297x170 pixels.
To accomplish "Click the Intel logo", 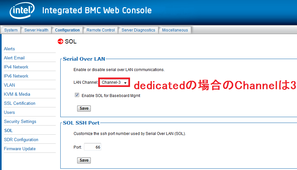I will click(x=22, y=10).
